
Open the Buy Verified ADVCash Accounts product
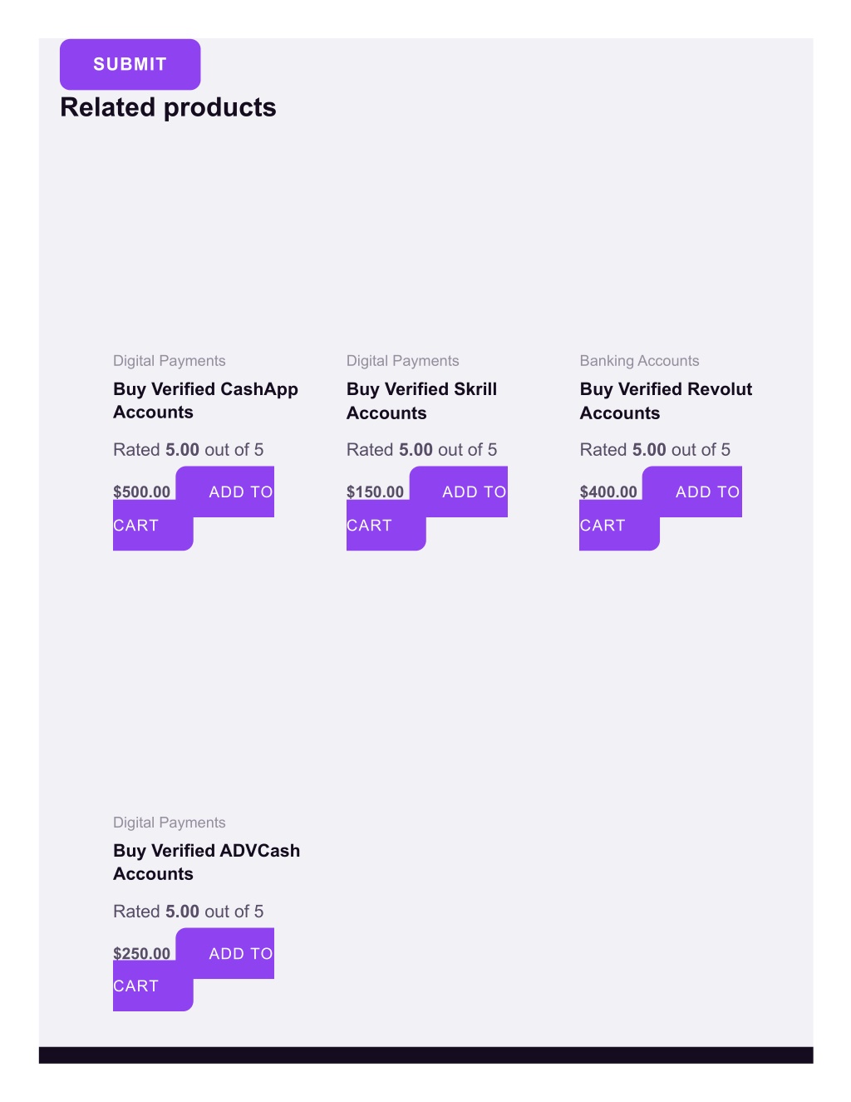pos(206,862)
